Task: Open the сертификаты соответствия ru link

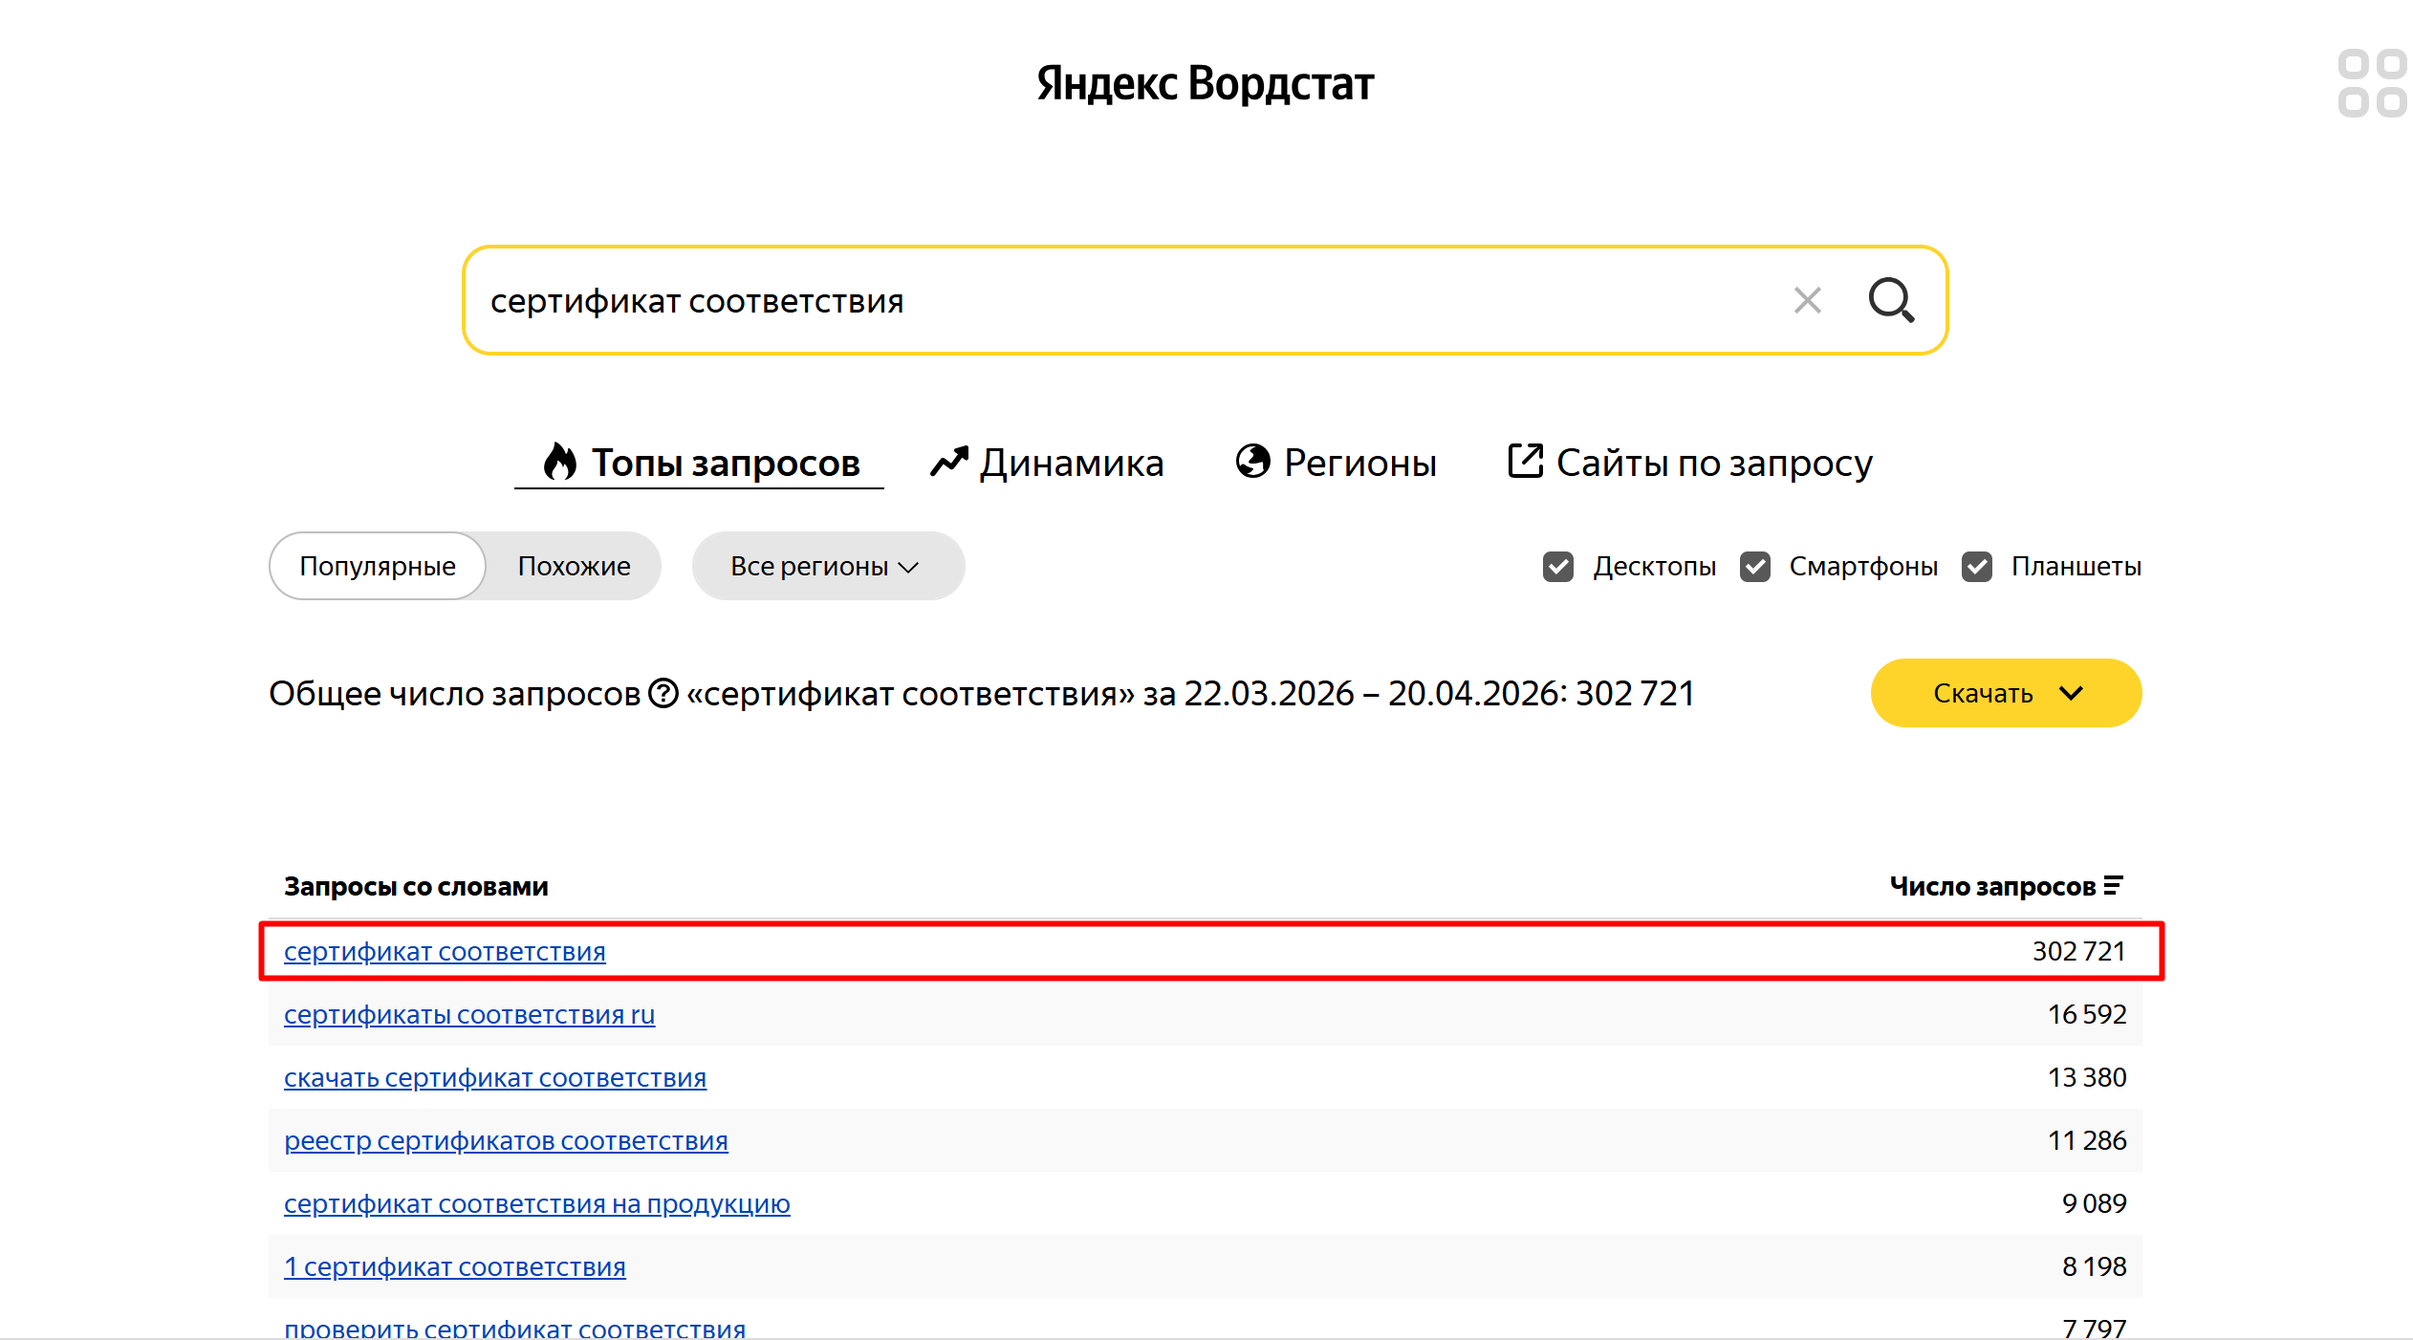Action: point(469,1014)
